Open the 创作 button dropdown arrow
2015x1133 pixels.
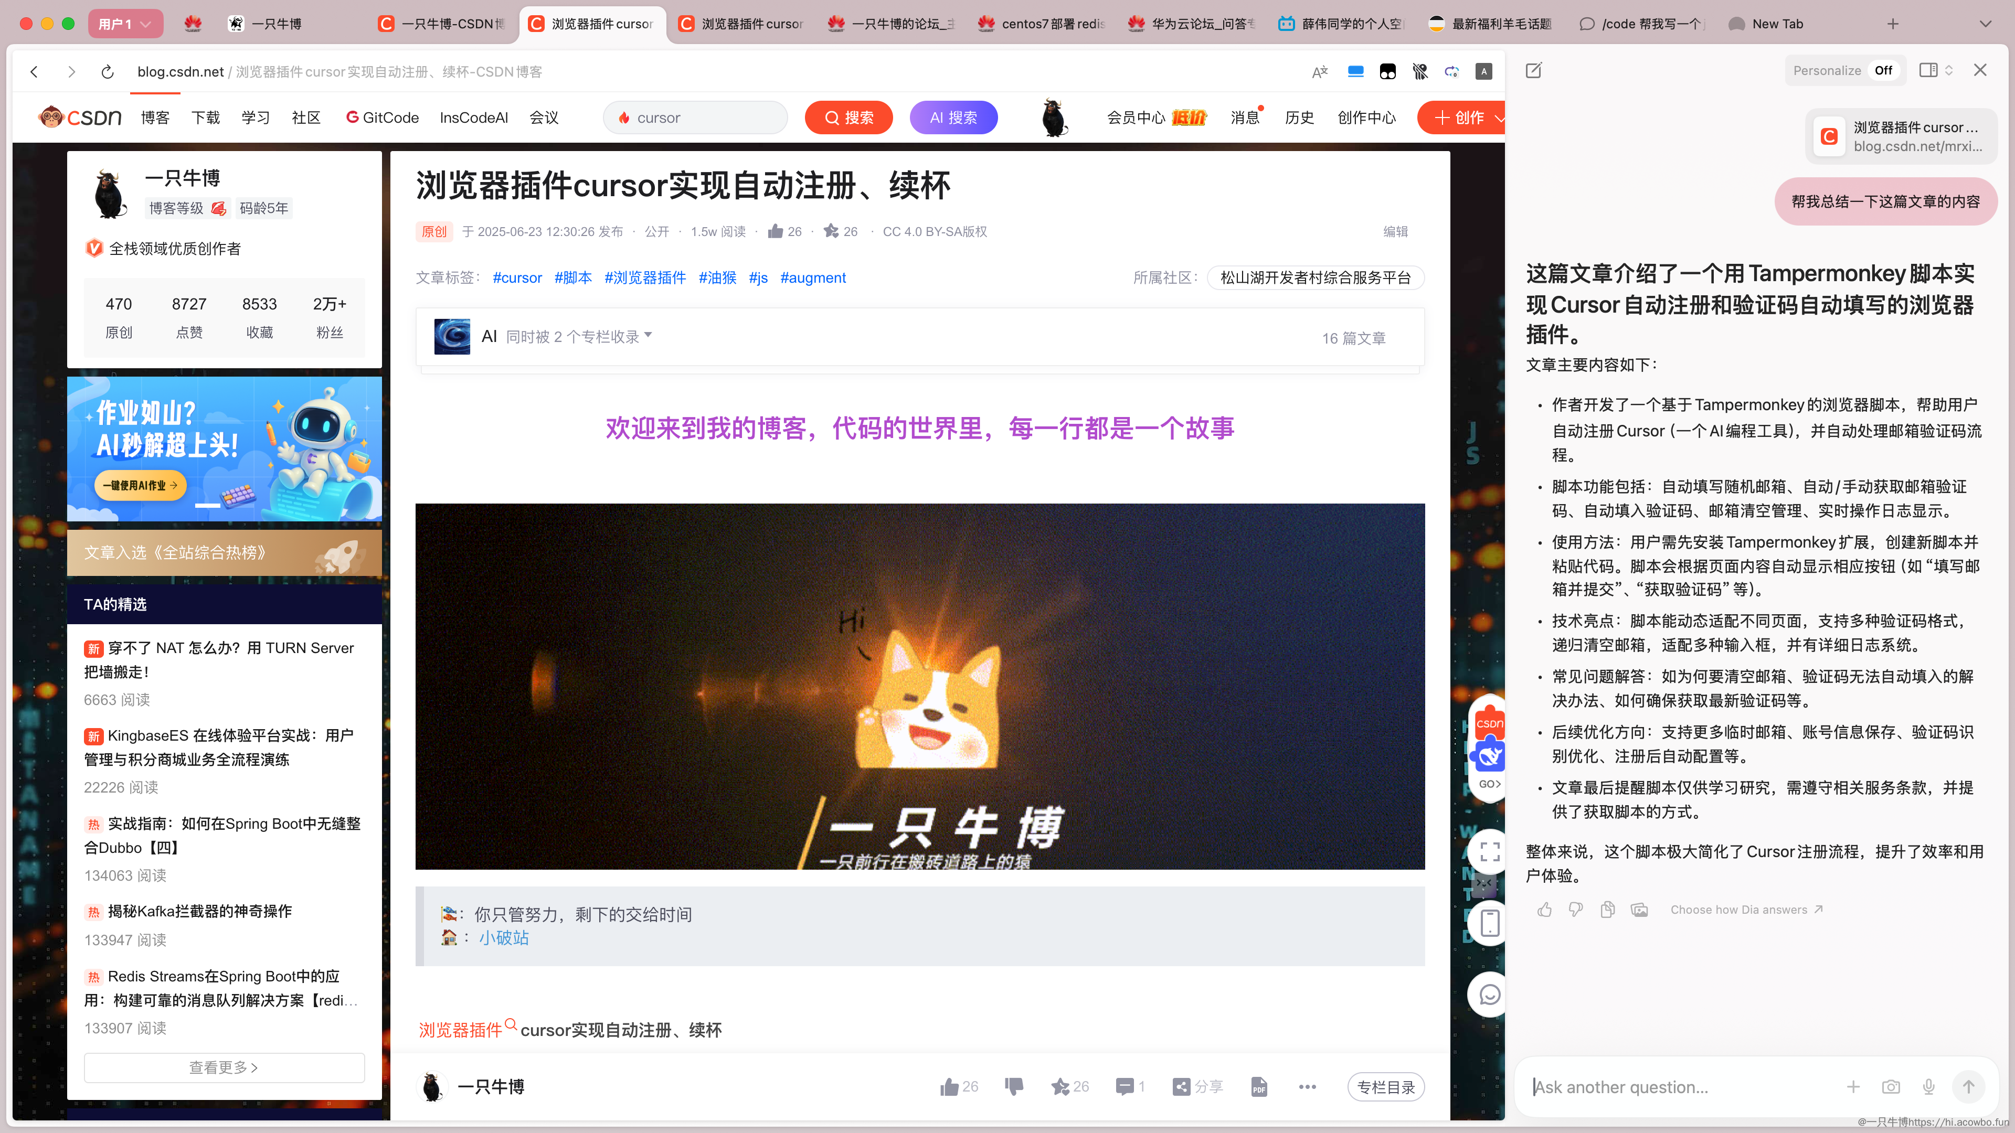(1499, 118)
